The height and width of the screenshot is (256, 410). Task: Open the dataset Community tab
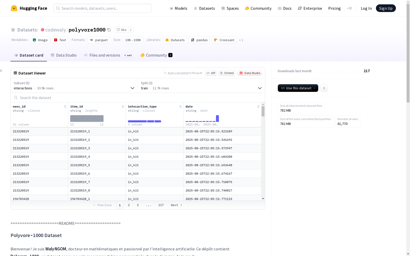tap(156, 55)
